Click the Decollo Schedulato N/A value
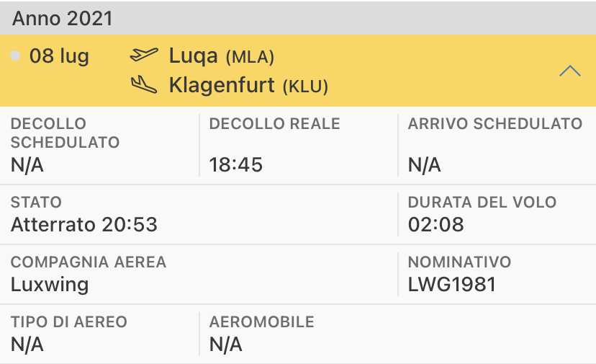The image size is (596, 364). tap(27, 165)
